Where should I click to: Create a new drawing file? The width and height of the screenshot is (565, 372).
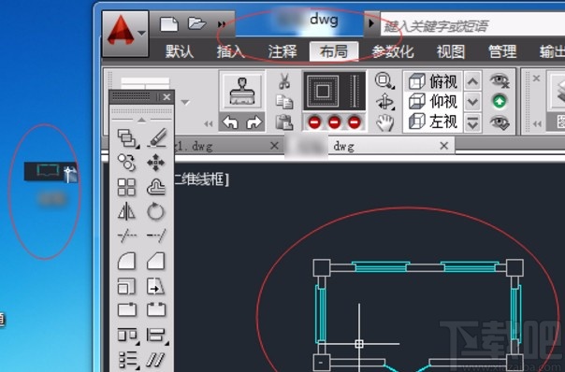click(169, 24)
